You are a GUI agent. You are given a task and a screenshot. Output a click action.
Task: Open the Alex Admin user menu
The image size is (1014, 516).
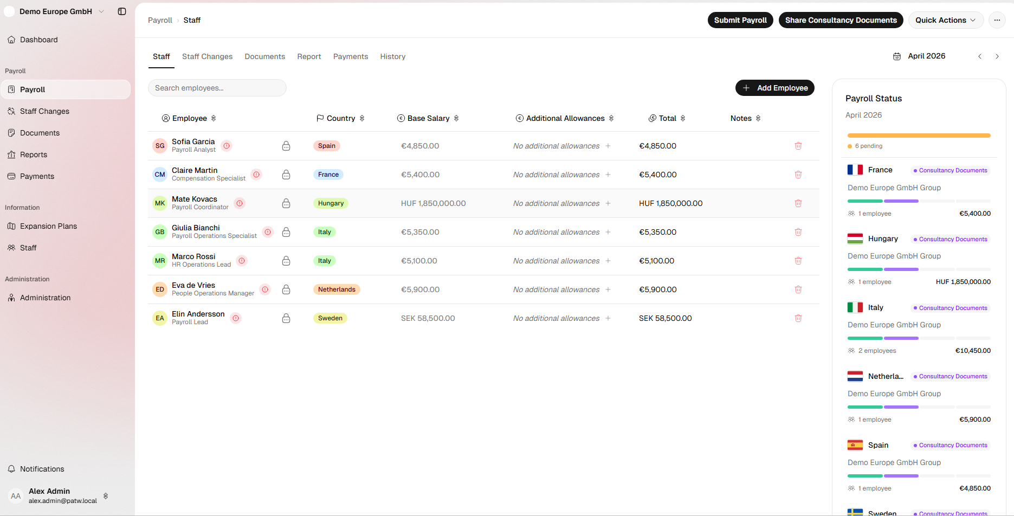[58, 495]
